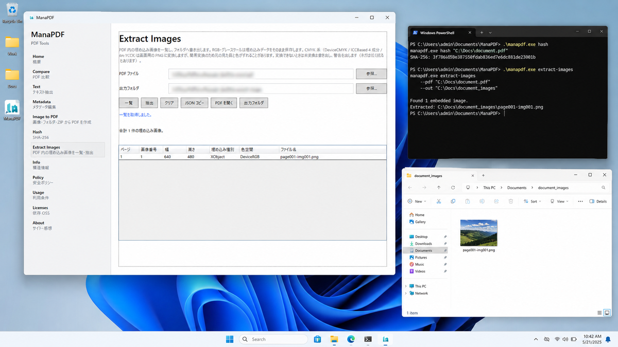This screenshot has height=347, width=618.
Task: Click the Explorer Back arrow
Action: tap(410, 188)
